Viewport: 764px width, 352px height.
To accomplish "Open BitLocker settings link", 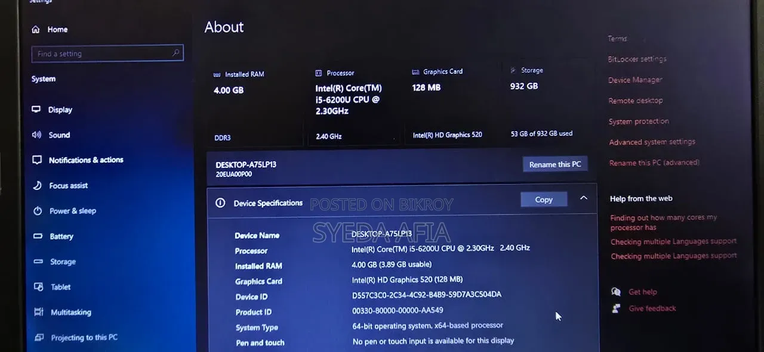I will (x=637, y=59).
